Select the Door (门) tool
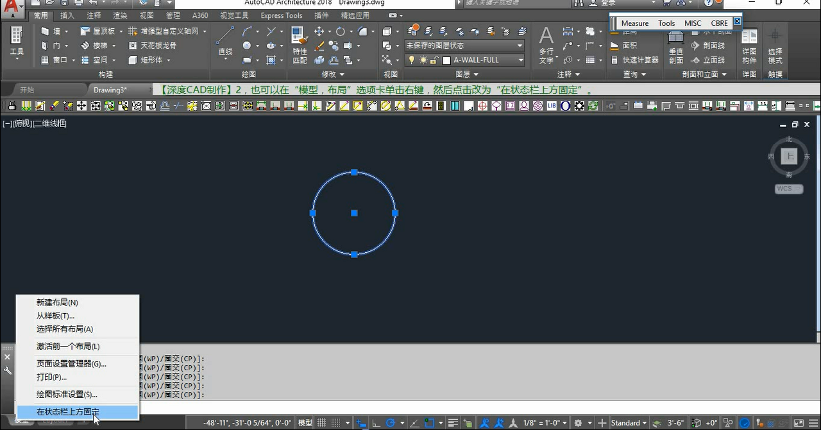Viewport: 821px width, 430px height. coord(51,46)
